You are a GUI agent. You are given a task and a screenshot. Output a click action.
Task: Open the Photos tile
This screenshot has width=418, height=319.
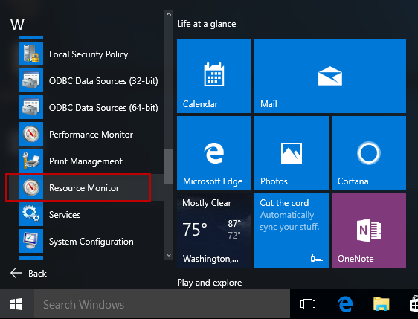pos(292,153)
